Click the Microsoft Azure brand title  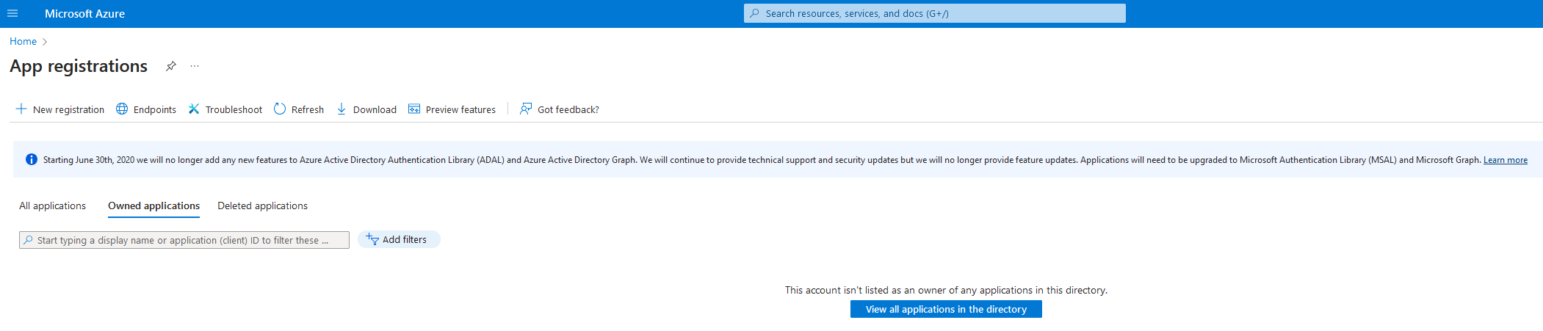tap(84, 13)
